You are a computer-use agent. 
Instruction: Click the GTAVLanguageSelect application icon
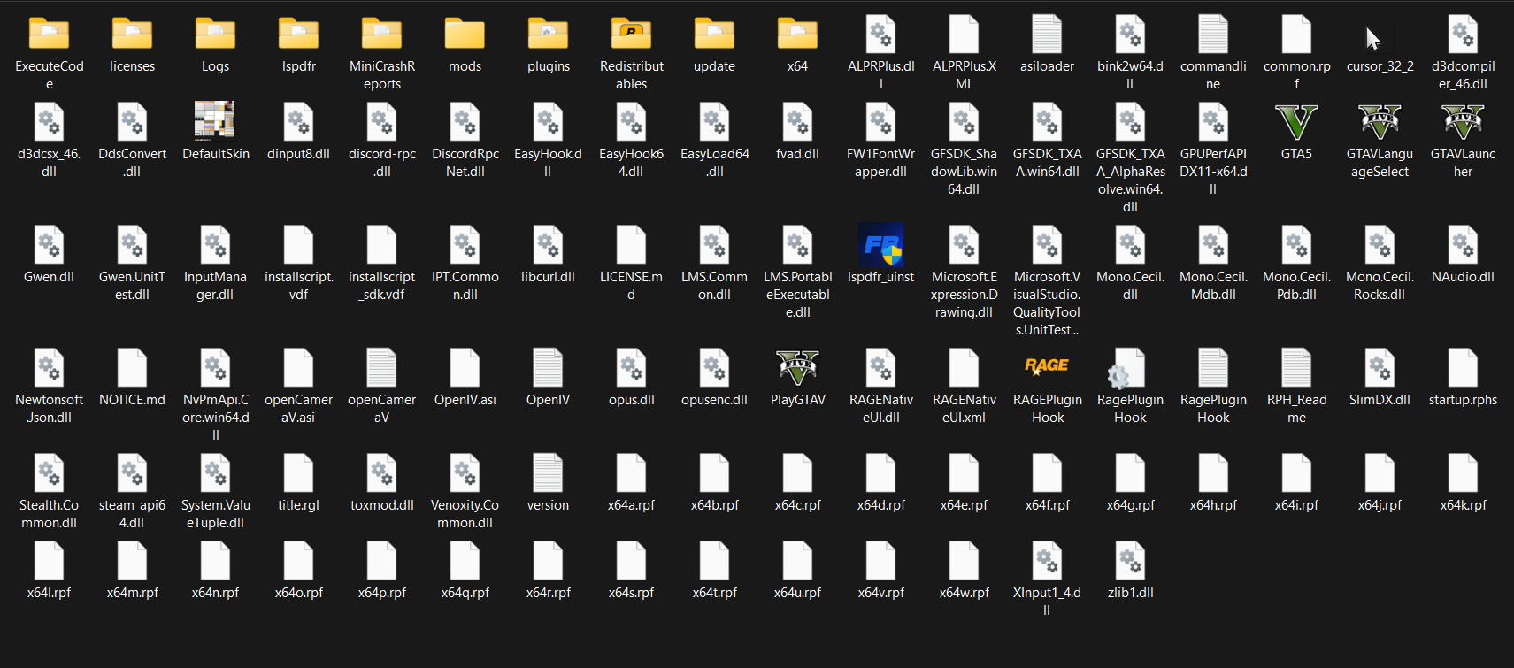pyautogui.click(x=1380, y=122)
